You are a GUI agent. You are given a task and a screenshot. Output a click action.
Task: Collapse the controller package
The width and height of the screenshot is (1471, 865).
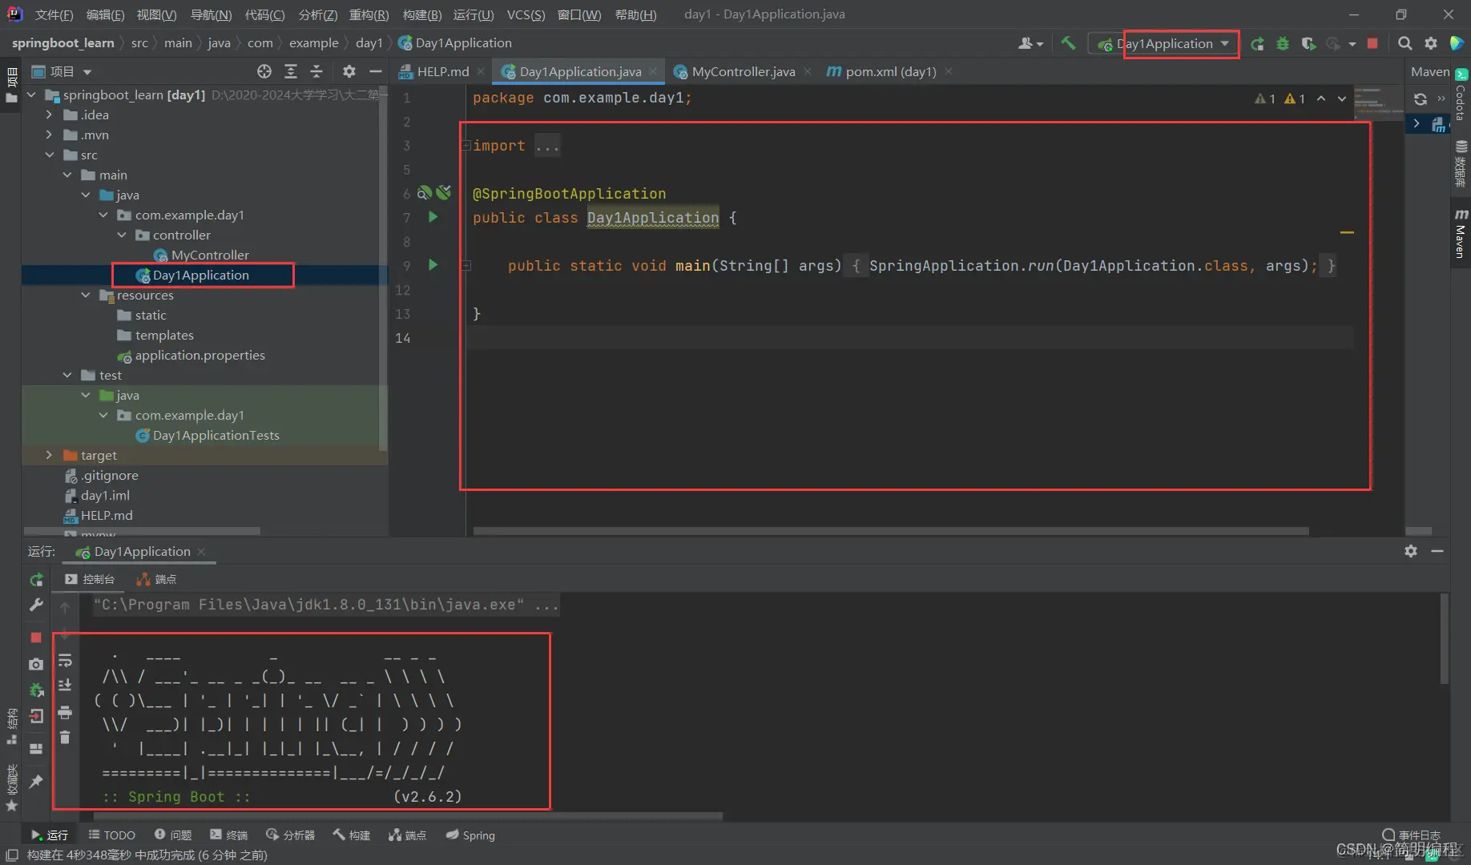tap(122, 235)
